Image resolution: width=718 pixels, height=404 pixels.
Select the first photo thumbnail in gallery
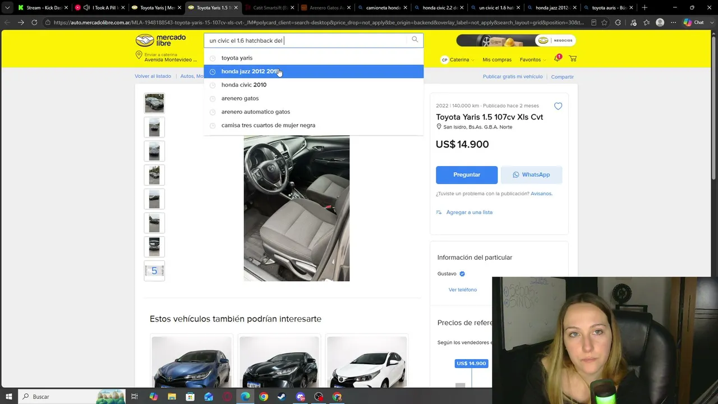coord(154,103)
